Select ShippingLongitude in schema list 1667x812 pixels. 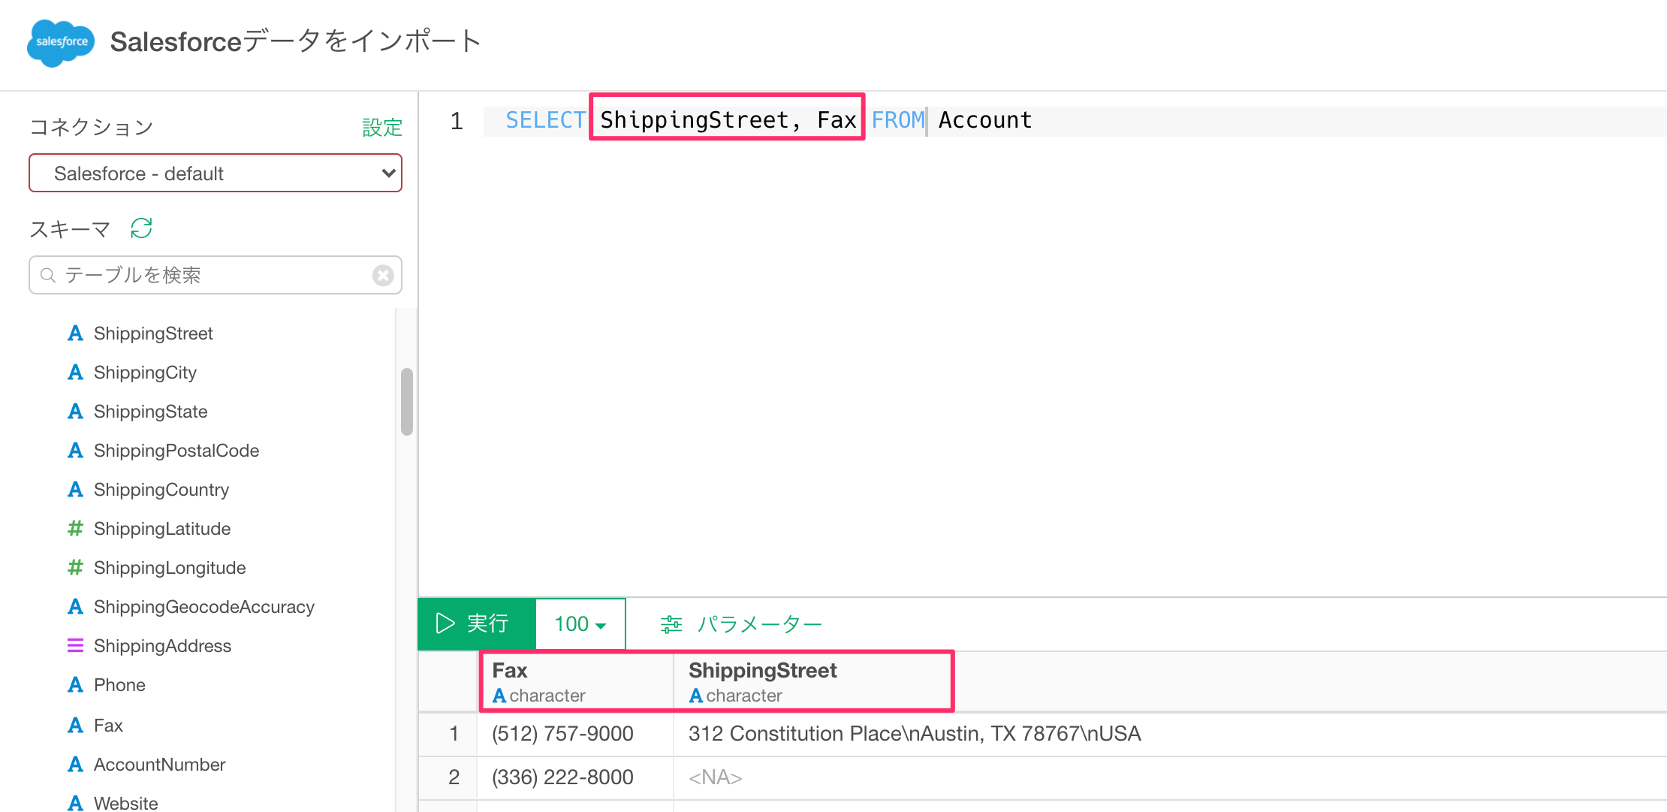[170, 568]
